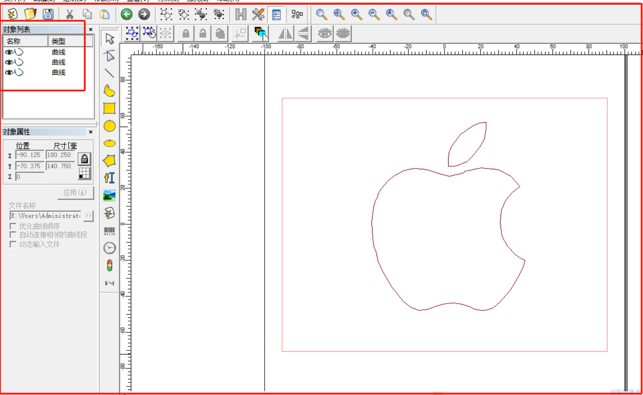
Task: Click the X size field showing 180.250
Action: pyautogui.click(x=60, y=155)
